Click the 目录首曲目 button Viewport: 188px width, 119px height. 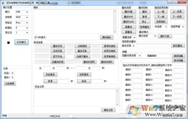pos(110,56)
